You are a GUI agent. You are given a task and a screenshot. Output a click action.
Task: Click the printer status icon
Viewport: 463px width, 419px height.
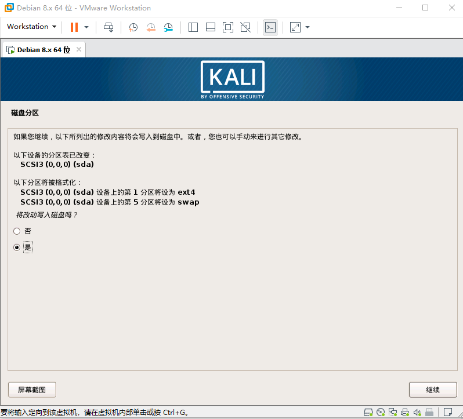(405, 412)
